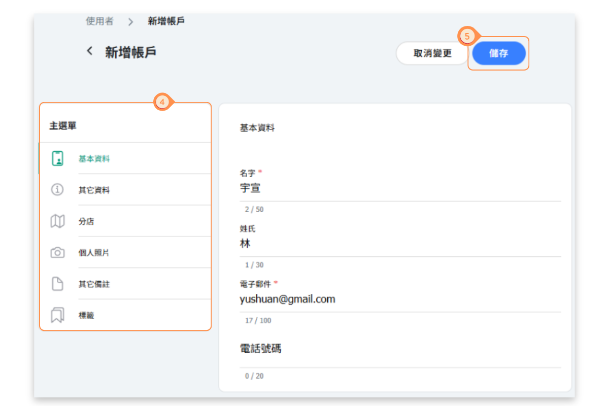
Task: Click the empty 電話號碼 input field
Action: (x=400, y=355)
